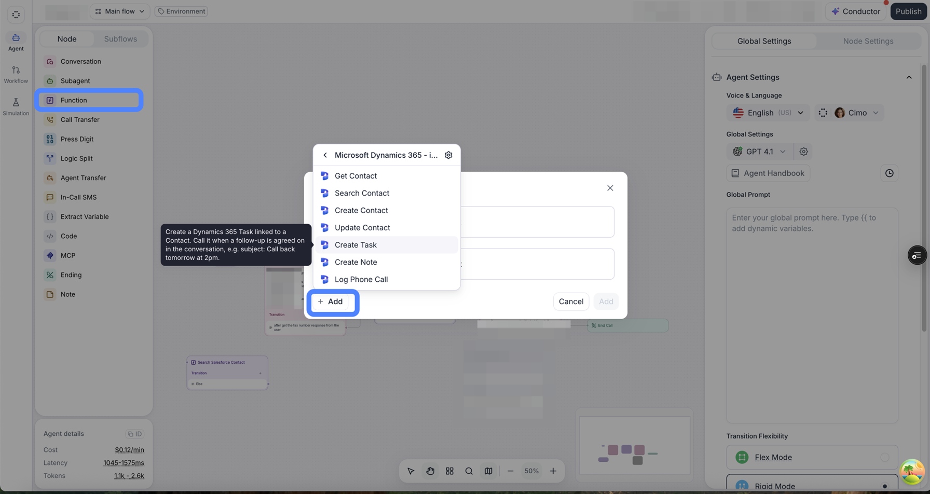Viewport: 930px width, 494px height.
Task: Click the grid layout icon in canvas toolbar
Action: (449, 471)
